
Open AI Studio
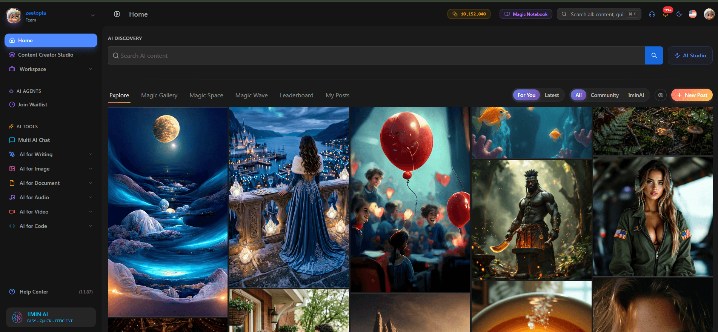[690, 55]
